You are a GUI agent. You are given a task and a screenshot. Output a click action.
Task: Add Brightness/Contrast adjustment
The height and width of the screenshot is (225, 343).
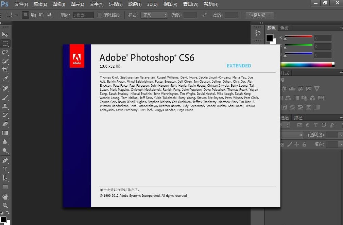click(x=284, y=89)
